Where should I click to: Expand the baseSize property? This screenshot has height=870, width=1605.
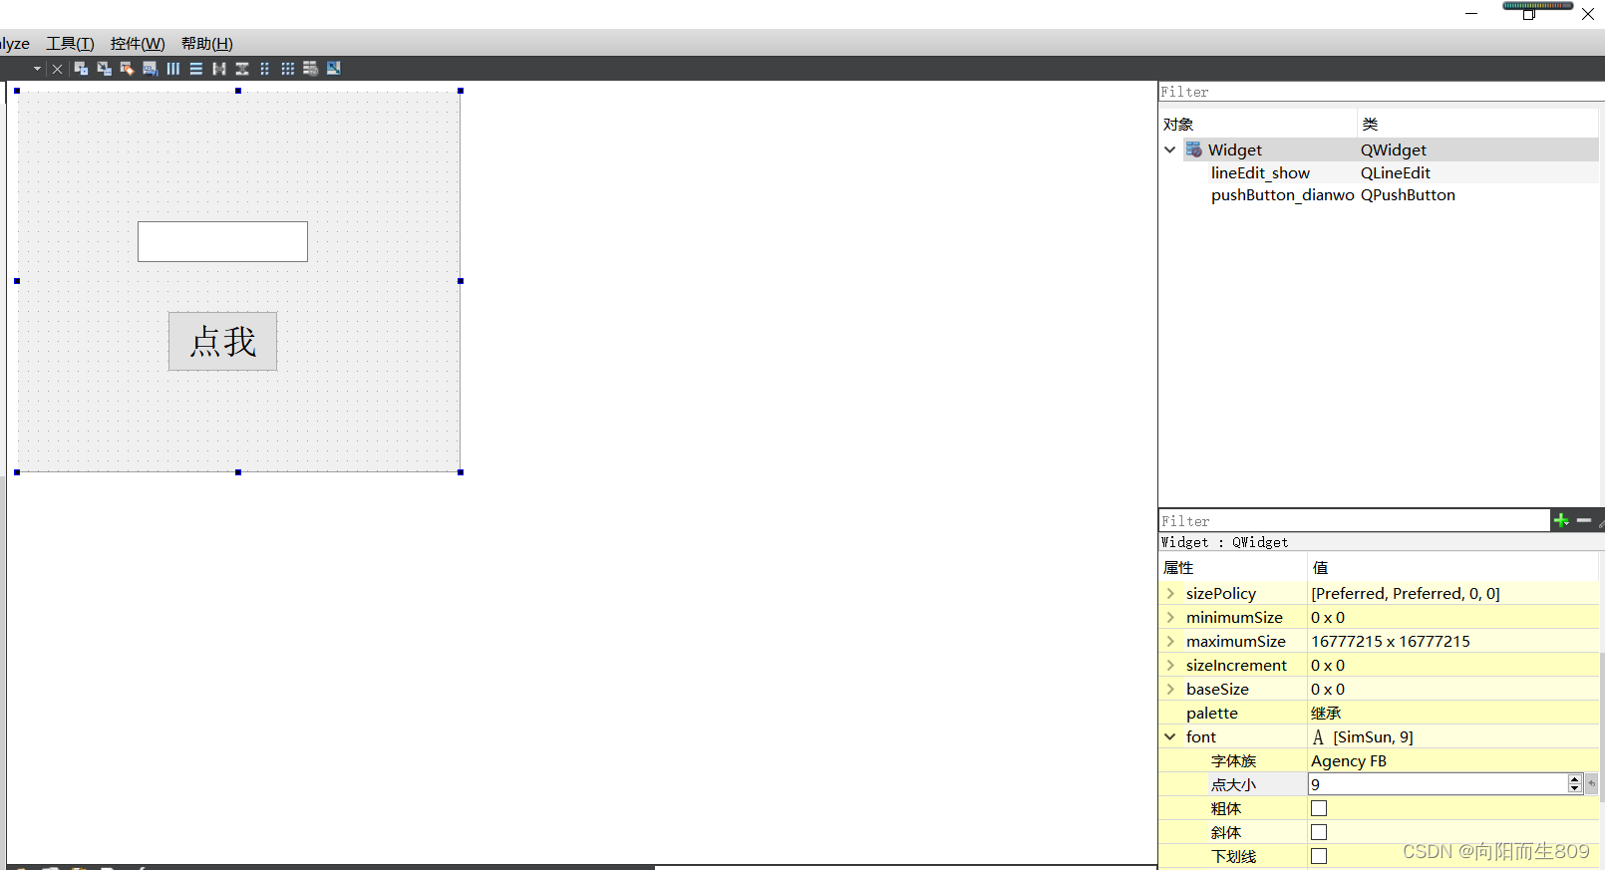point(1170,689)
